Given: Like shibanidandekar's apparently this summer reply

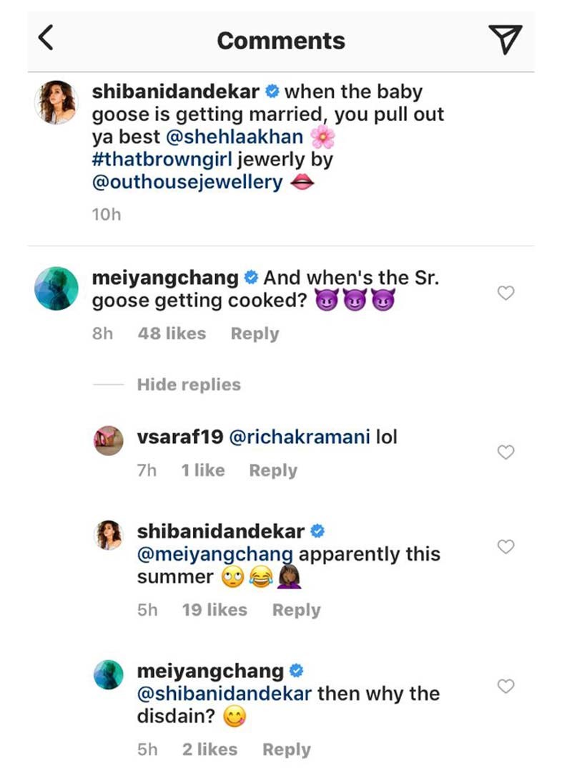Looking at the screenshot, I should (506, 547).
